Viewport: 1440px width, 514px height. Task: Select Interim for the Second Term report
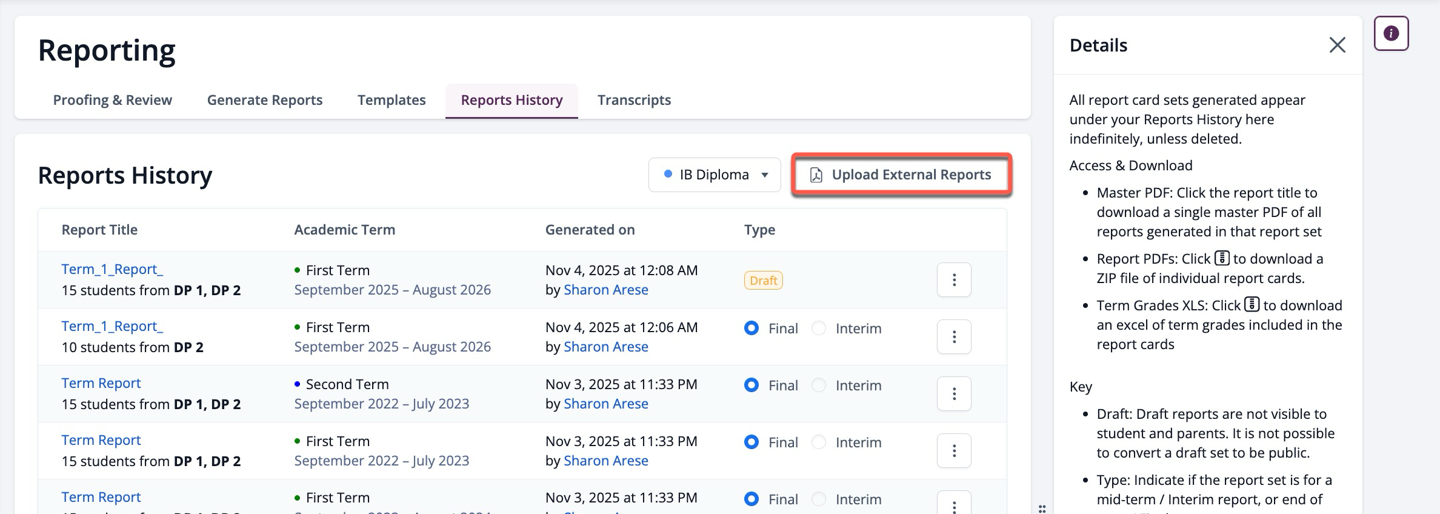pyautogui.click(x=819, y=385)
